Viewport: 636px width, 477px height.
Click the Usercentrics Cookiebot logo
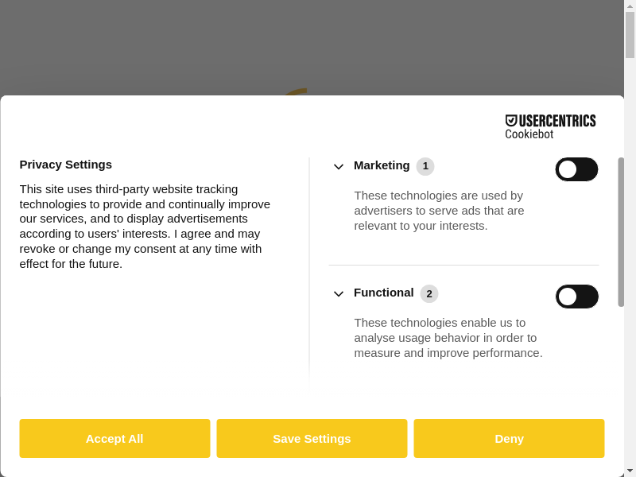click(550, 126)
